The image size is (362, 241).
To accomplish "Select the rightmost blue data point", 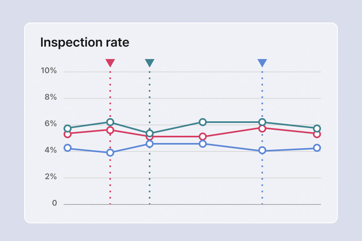I will pos(317,148).
